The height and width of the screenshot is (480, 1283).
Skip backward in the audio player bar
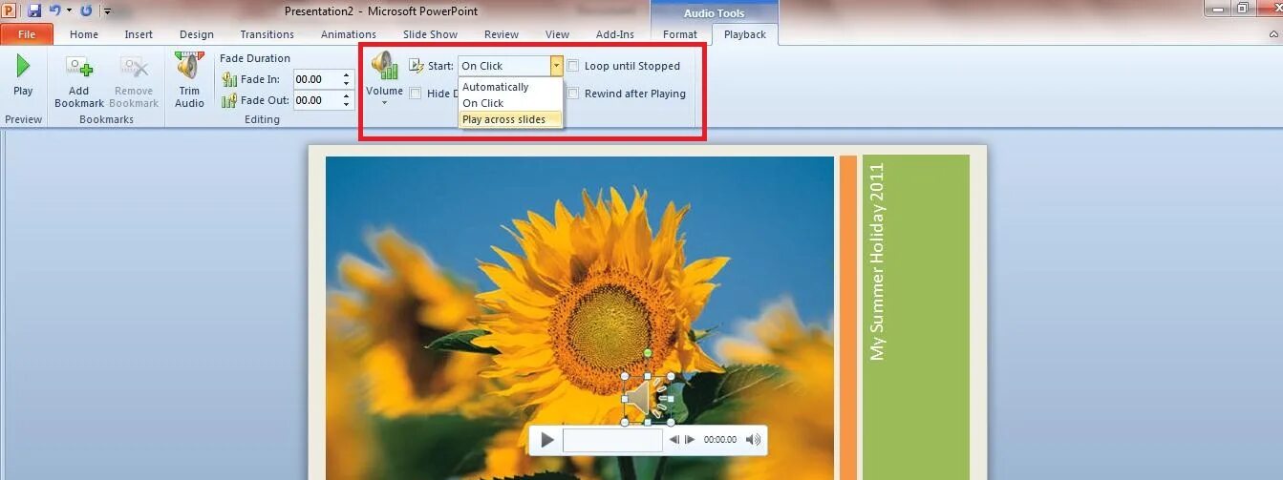click(674, 440)
